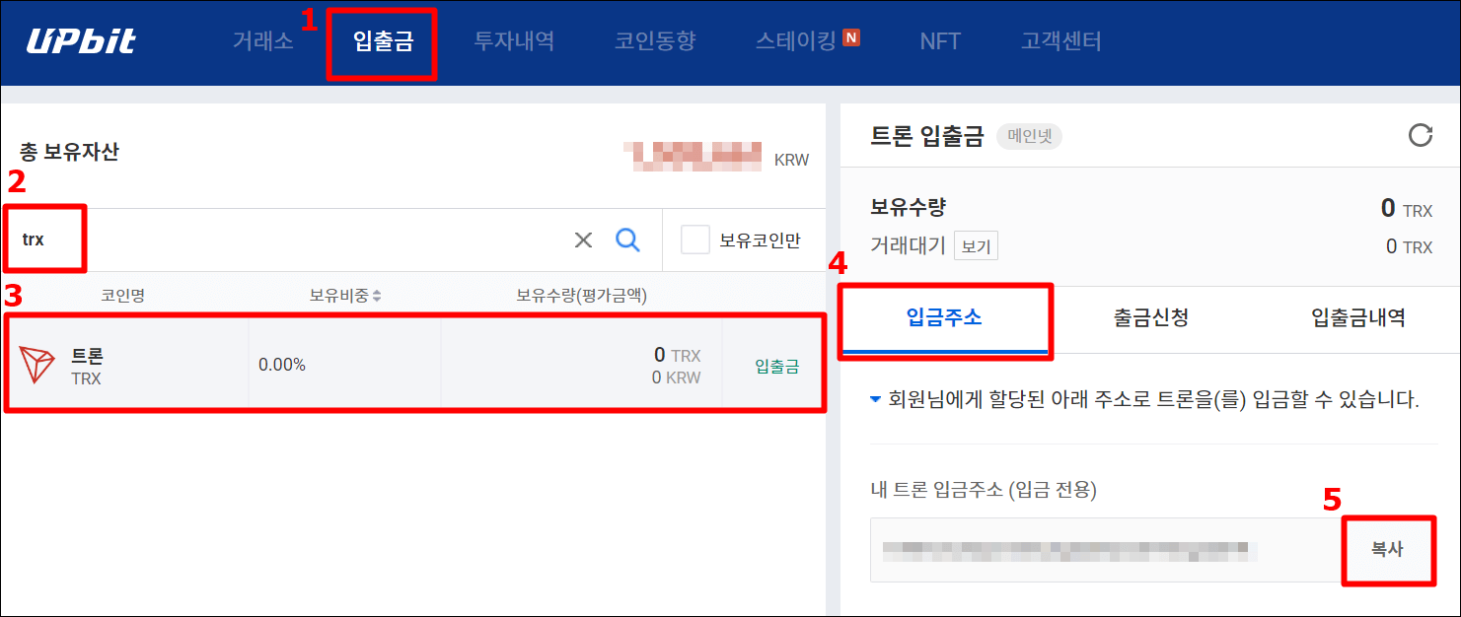Image resolution: width=1461 pixels, height=617 pixels.
Task: Click the 메인넷 network label
Action: point(1029,136)
